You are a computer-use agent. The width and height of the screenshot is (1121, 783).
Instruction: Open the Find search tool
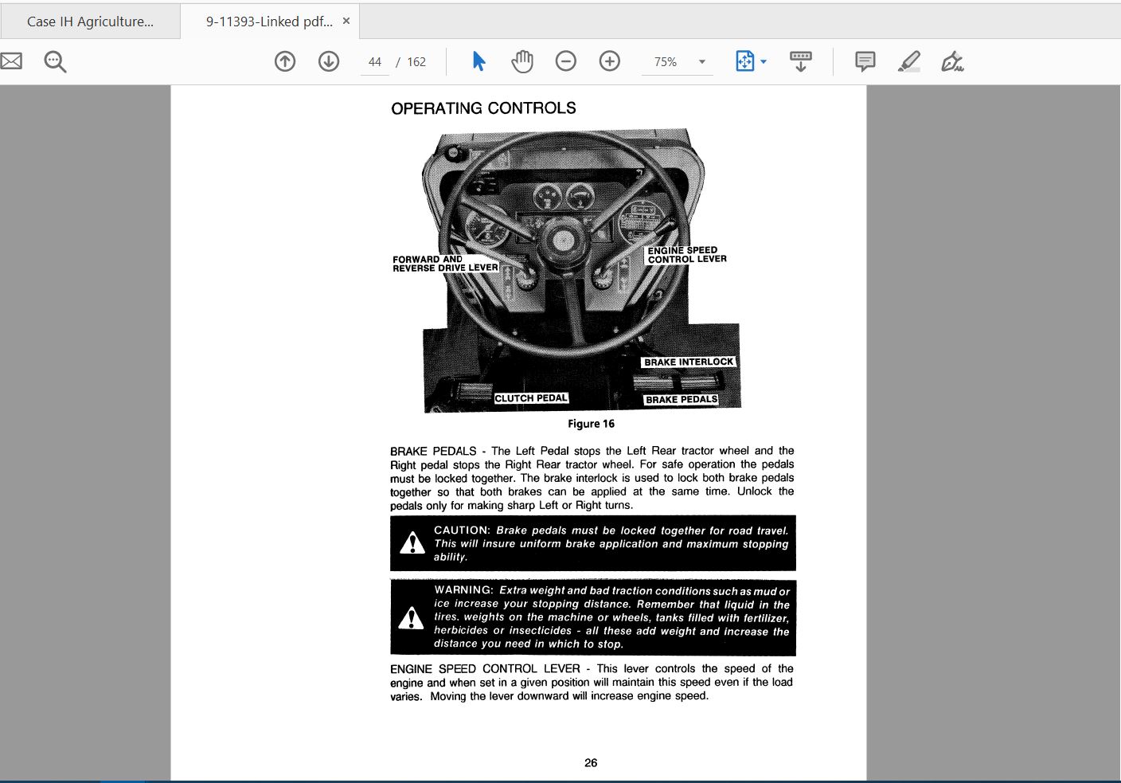53,61
